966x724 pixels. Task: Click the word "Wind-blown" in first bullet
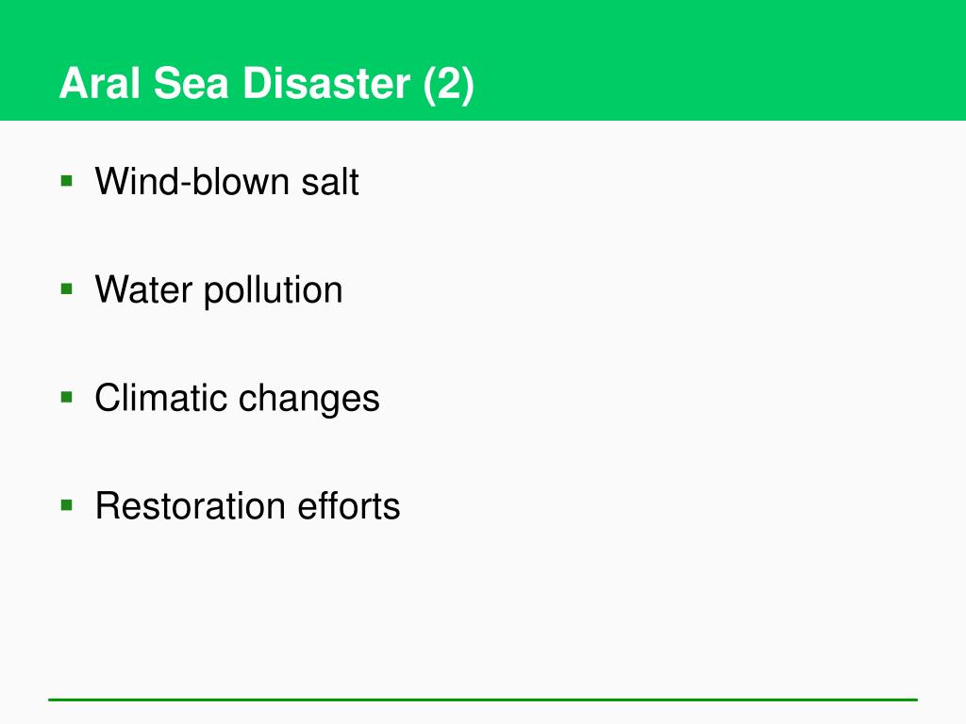point(192,182)
